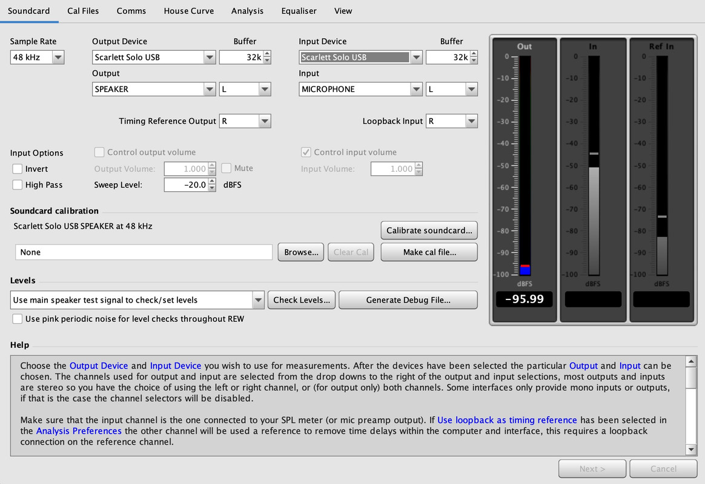Open the Comms tab
This screenshot has width=705, height=484.
[131, 11]
